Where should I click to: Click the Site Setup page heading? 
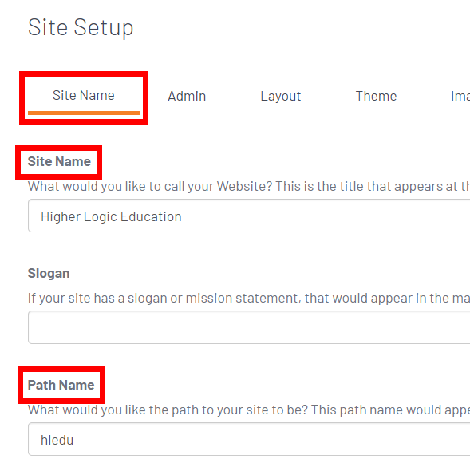click(81, 28)
